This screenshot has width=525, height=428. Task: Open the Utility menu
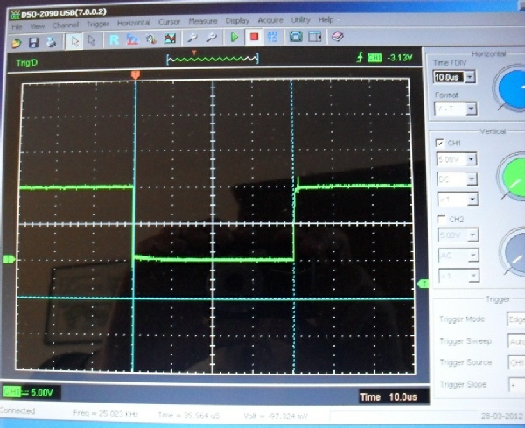coord(301,20)
